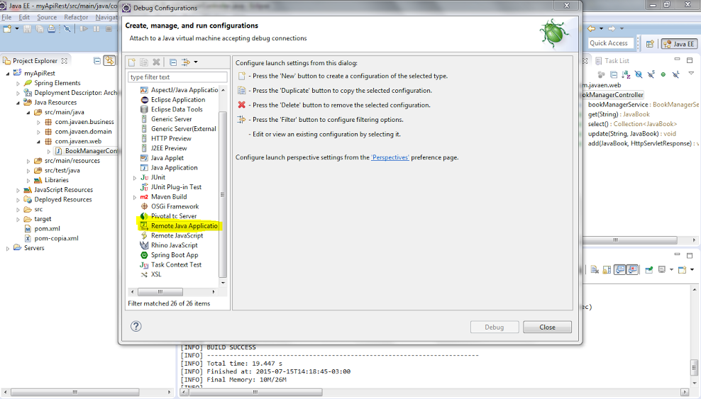Viewport: 701px width, 399px height.
Task: Select Remote Java Application configuration
Action: pyautogui.click(x=179, y=226)
